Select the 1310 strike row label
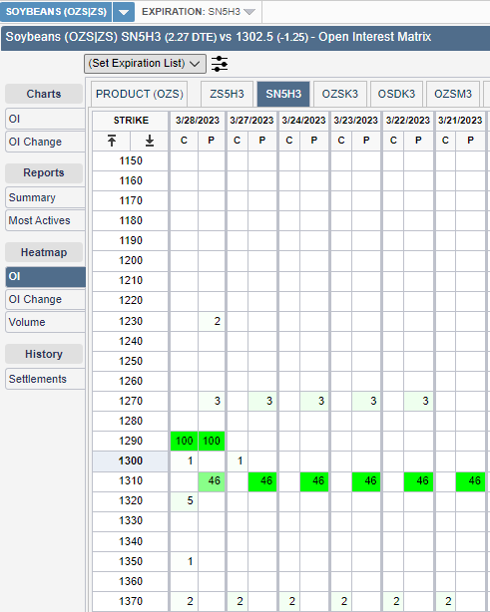The image size is (490, 612). click(131, 480)
